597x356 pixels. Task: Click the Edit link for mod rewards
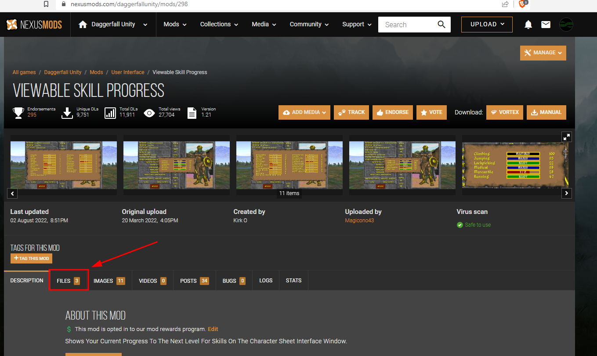213,329
